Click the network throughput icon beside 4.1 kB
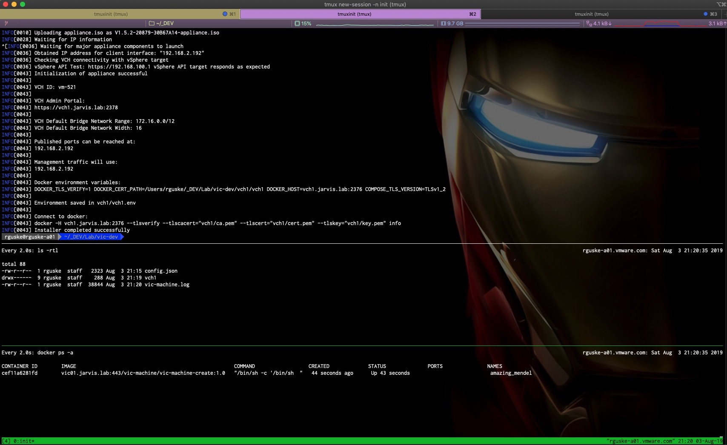 [589, 23]
